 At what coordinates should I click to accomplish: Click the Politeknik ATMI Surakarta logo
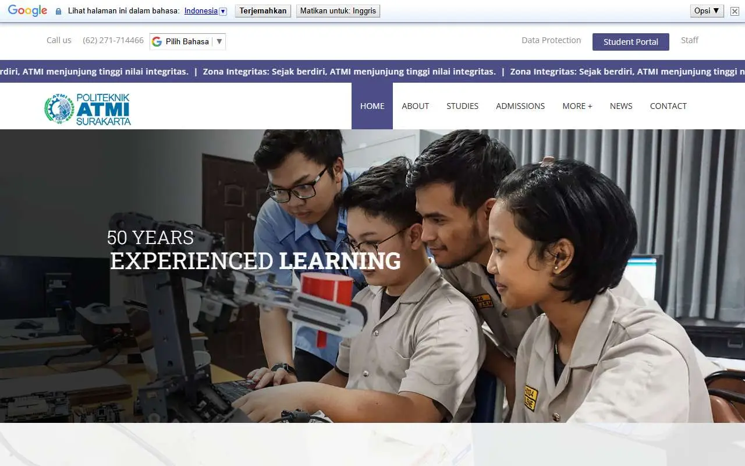click(x=88, y=109)
